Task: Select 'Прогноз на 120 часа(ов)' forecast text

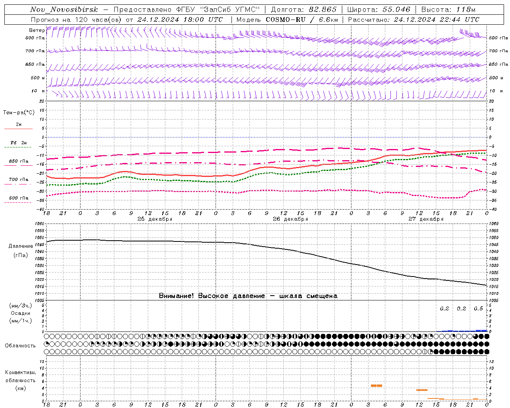Action: 76,20
